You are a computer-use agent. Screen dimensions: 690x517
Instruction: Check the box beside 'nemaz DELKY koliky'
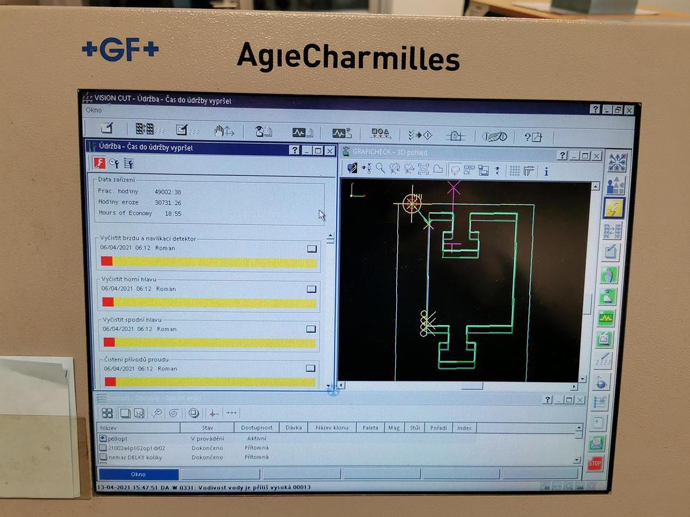coord(103,458)
